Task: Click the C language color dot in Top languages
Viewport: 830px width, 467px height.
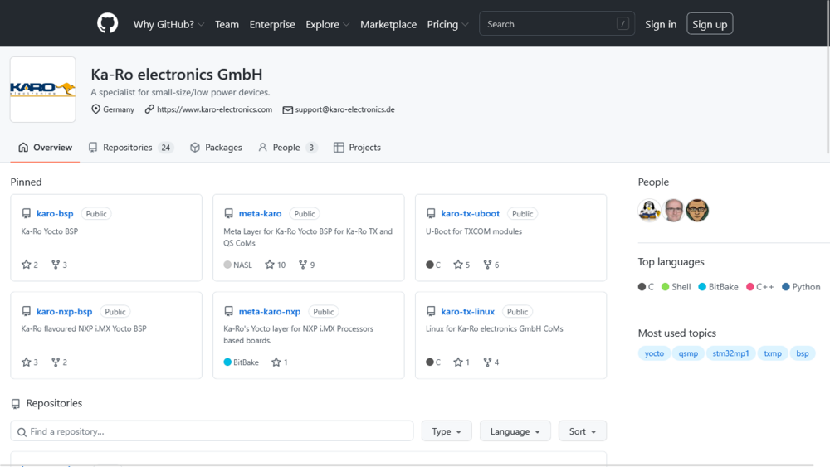Action: [642, 287]
